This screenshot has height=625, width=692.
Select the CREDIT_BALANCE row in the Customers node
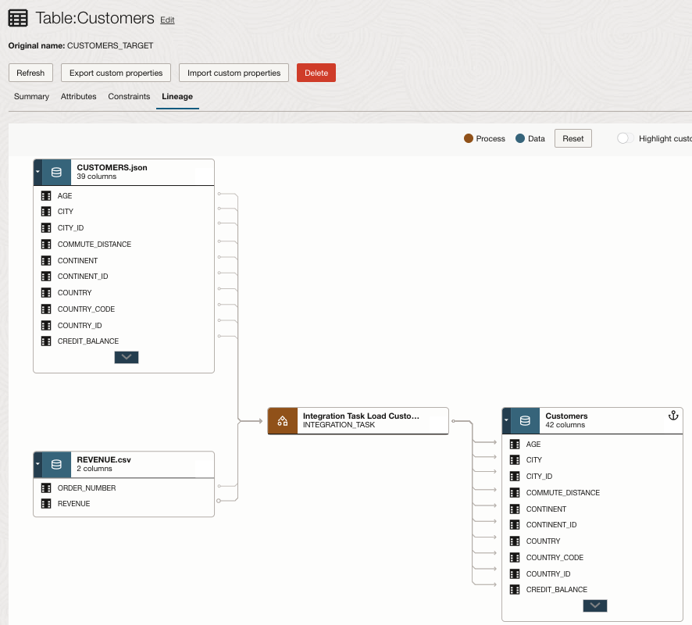(x=592, y=590)
